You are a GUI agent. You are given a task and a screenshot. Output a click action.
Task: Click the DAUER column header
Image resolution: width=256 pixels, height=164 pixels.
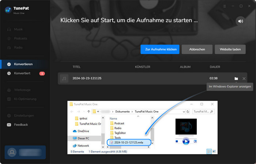pyautogui.click(x=215, y=67)
